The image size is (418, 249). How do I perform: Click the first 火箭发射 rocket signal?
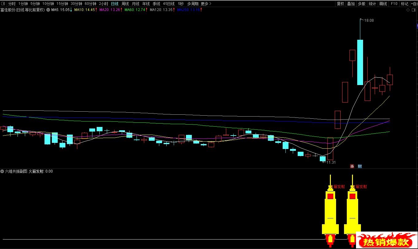pos(330,211)
